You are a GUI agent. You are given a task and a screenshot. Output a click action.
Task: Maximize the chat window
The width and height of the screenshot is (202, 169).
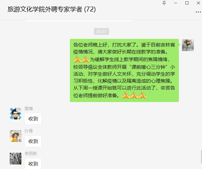(187, 3)
